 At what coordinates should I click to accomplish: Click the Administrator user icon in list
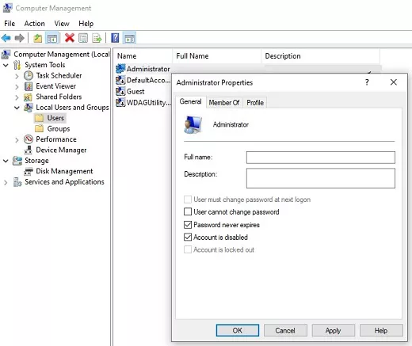coord(120,69)
